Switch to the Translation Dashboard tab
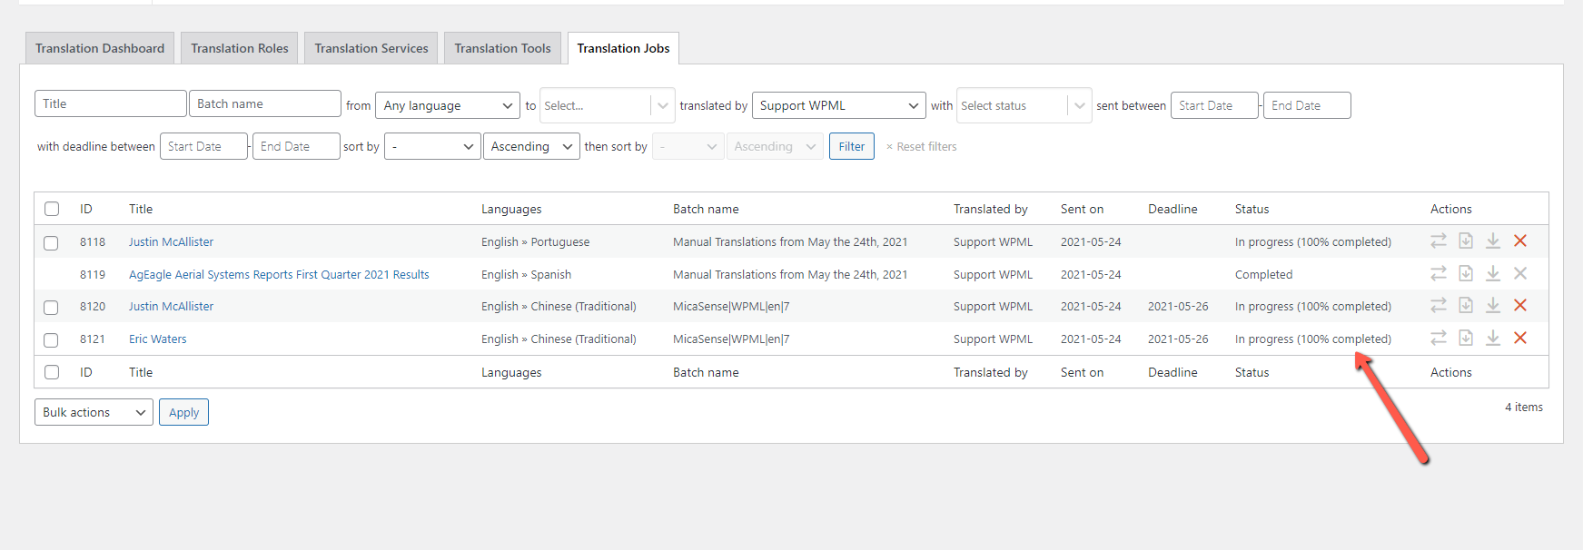 (100, 48)
